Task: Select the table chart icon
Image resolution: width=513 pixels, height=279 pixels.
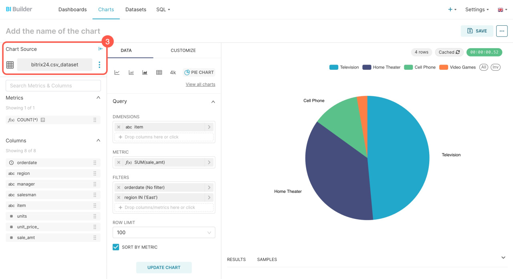Action: click(x=159, y=73)
